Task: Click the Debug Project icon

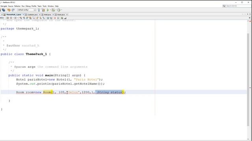Action: (x=53, y=10)
